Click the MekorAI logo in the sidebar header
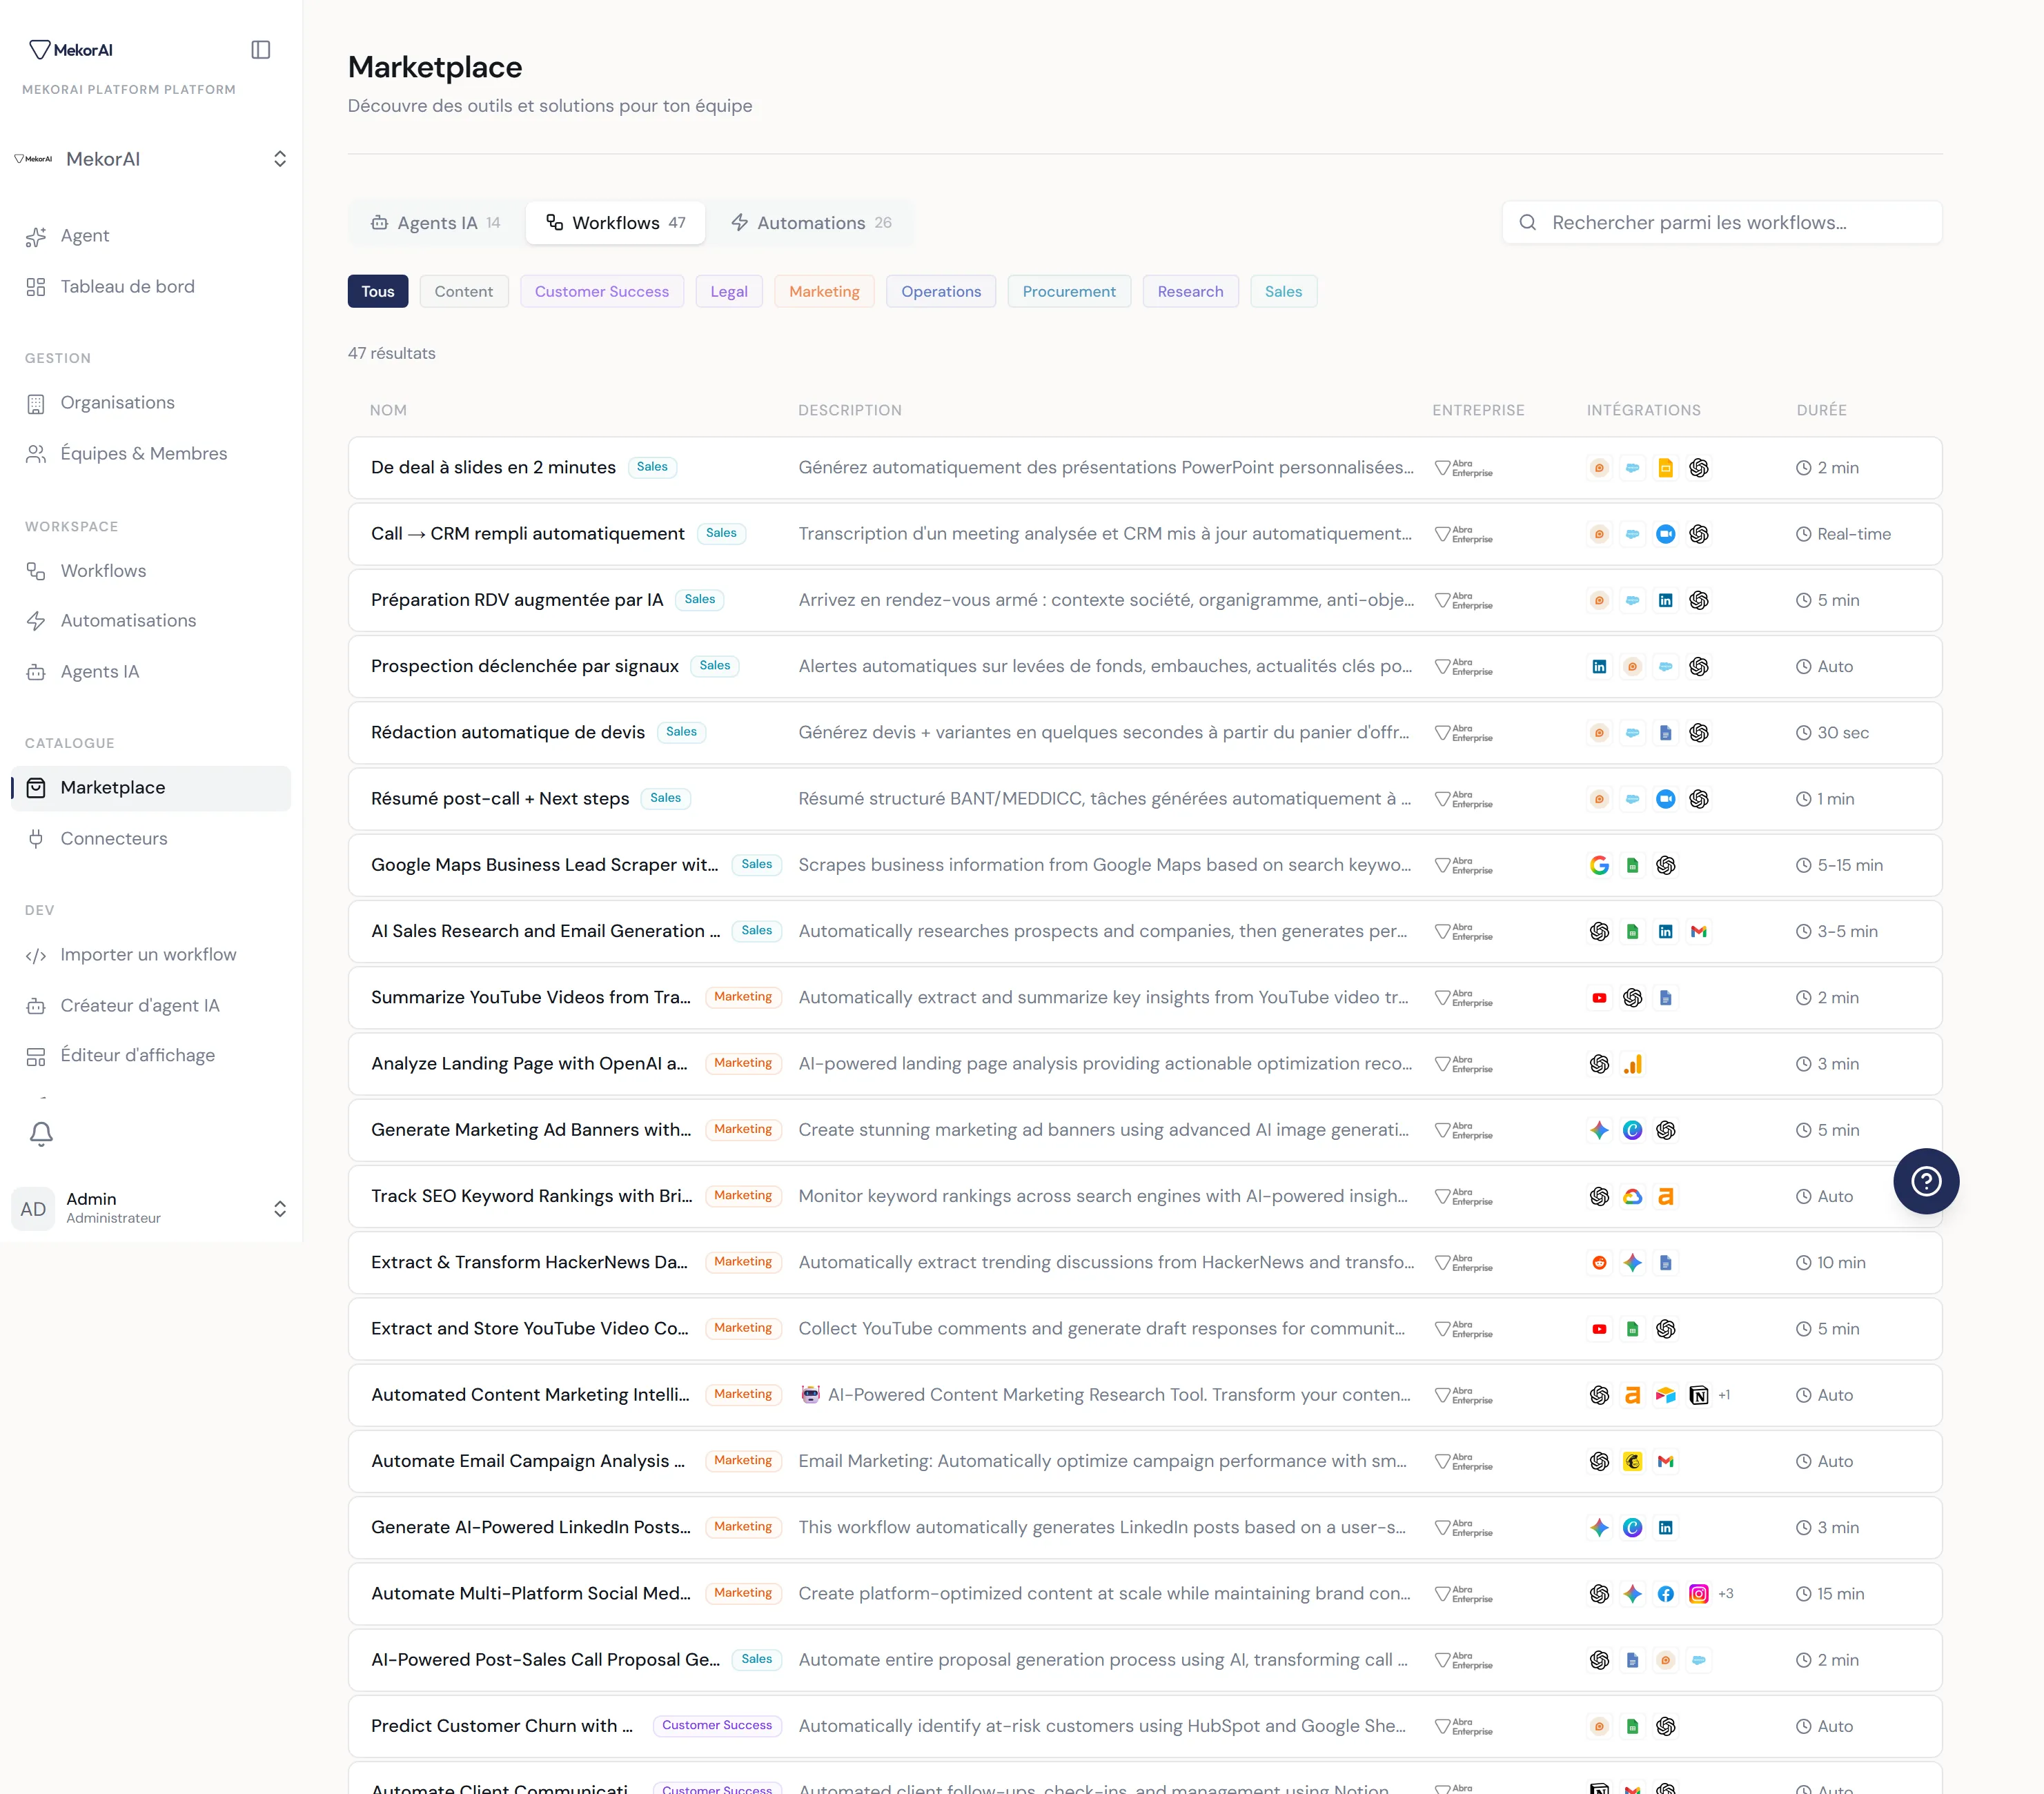The image size is (2044, 1794). (x=71, y=50)
